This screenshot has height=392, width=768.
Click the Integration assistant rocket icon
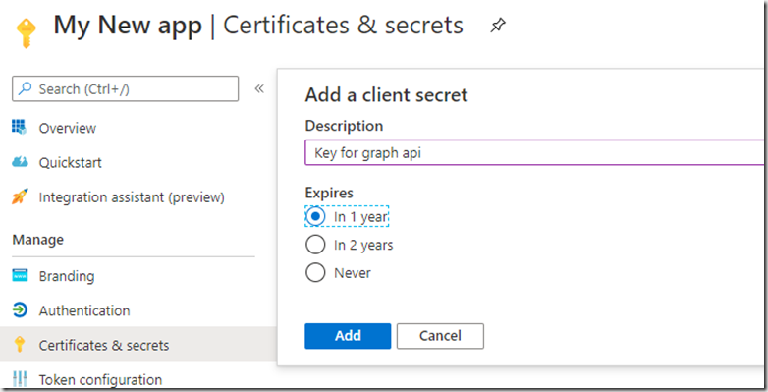20,196
